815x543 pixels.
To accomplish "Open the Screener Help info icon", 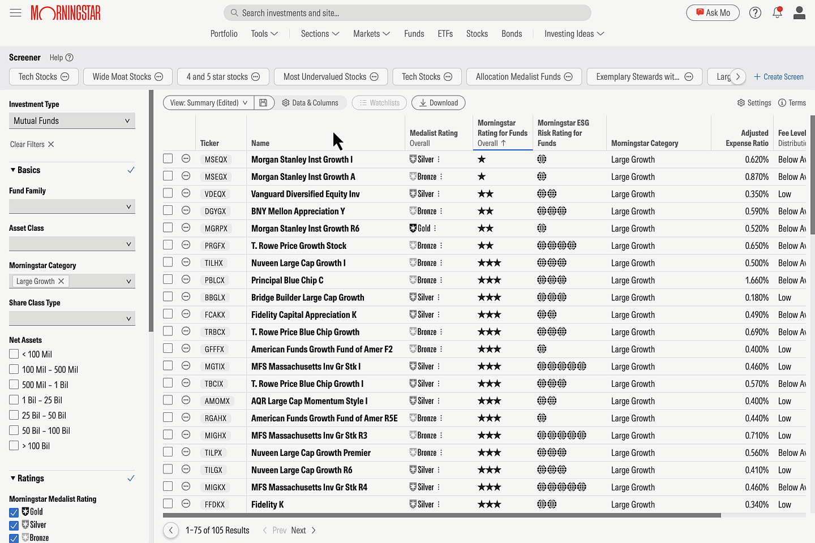I will (70, 57).
